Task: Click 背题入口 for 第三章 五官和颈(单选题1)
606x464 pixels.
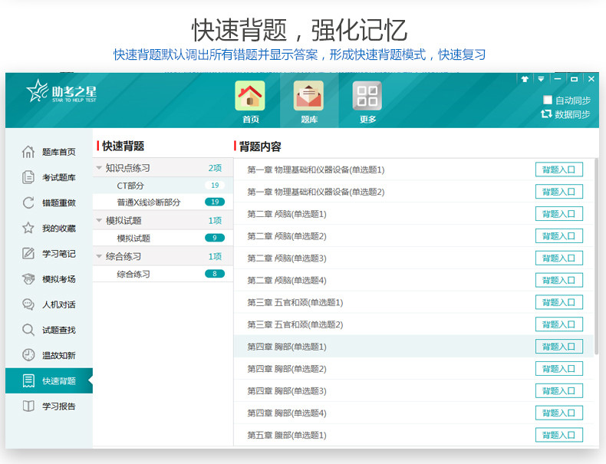Action: 559,302
